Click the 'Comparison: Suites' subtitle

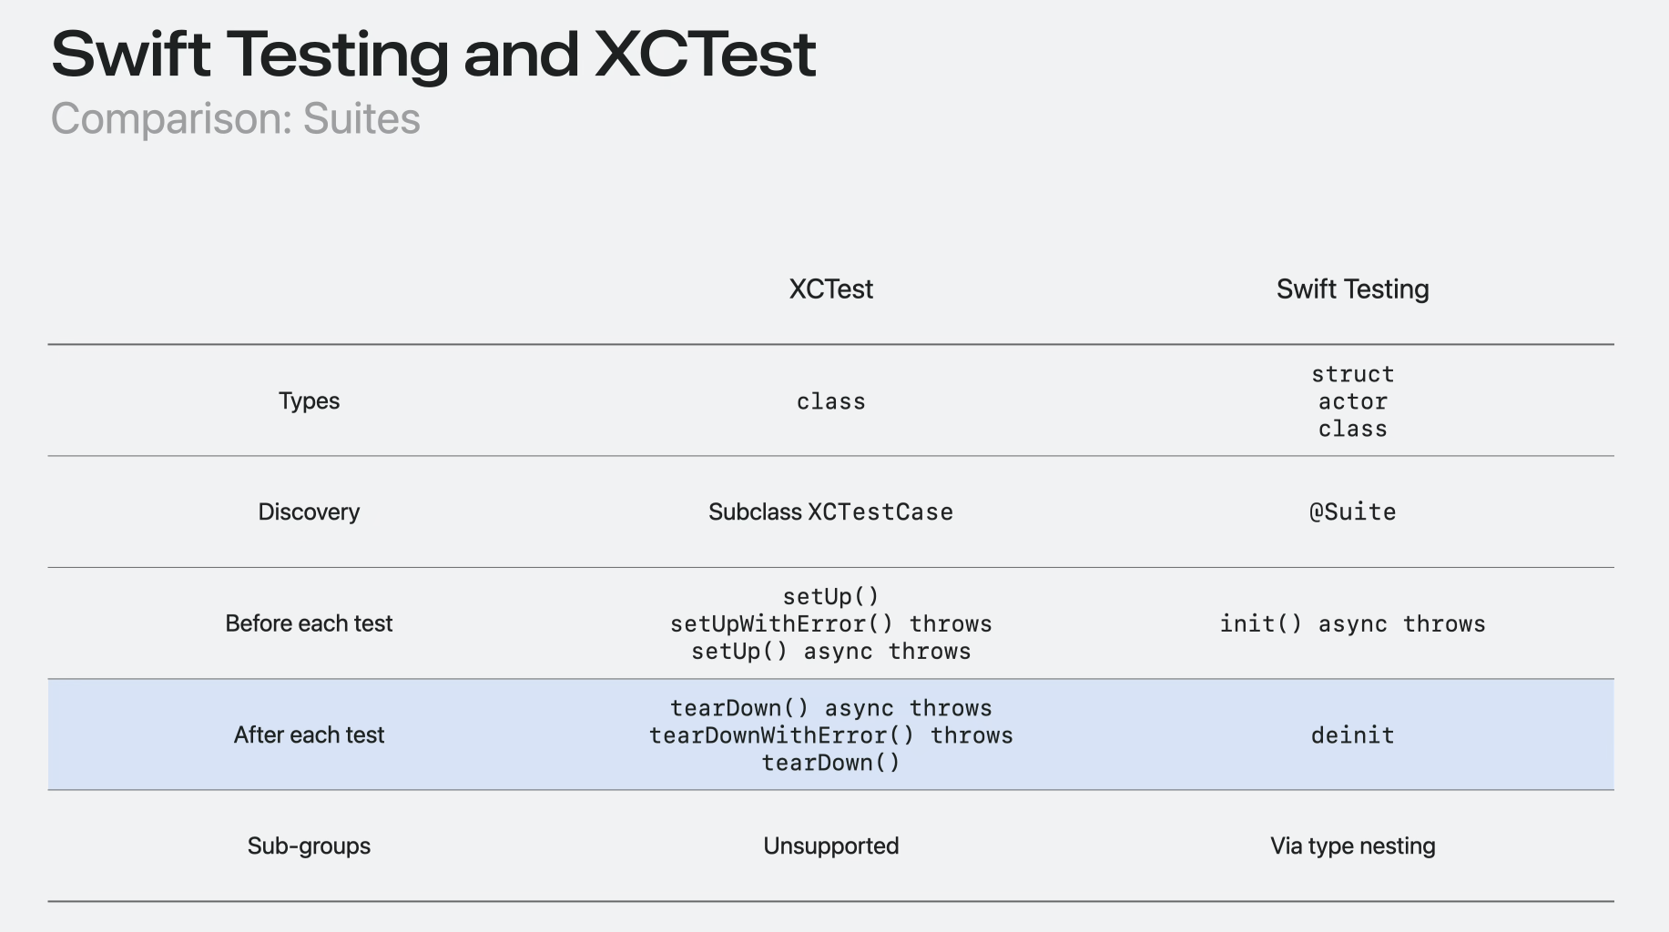pyautogui.click(x=235, y=119)
